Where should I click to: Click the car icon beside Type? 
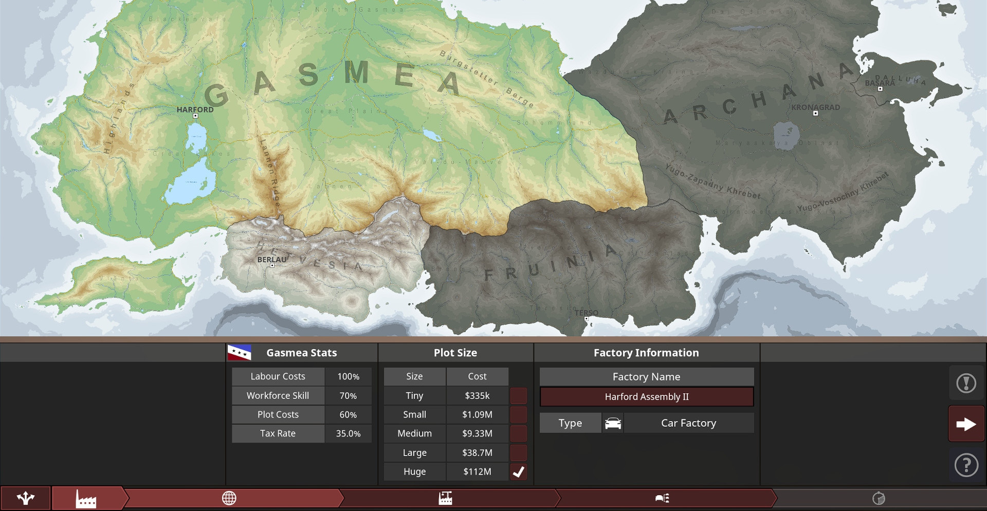tap(613, 423)
